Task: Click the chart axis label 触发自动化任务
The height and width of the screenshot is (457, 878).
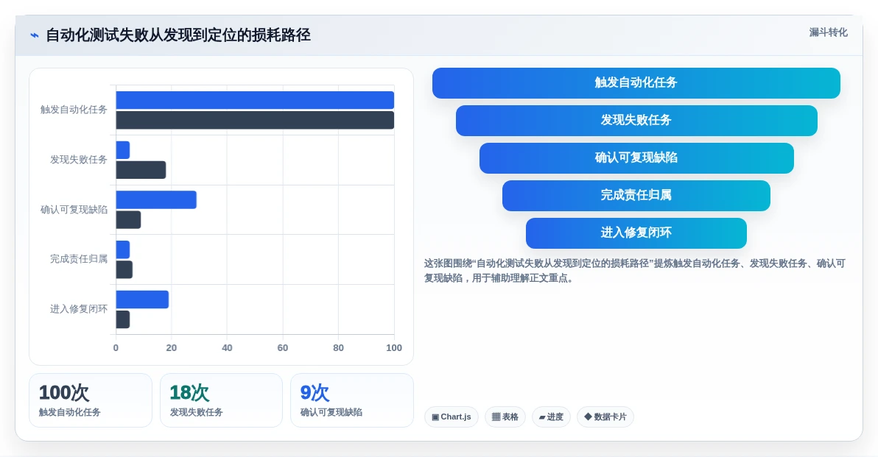Action: point(74,110)
